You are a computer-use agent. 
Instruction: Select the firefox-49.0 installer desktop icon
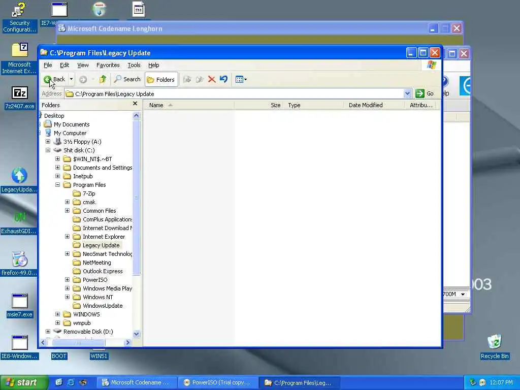point(19,264)
